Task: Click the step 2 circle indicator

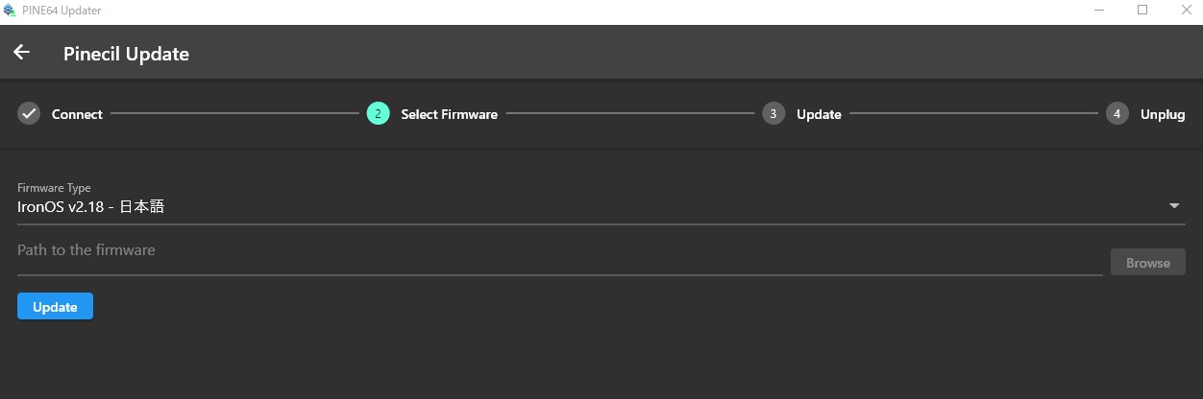Action: [378, 114]
